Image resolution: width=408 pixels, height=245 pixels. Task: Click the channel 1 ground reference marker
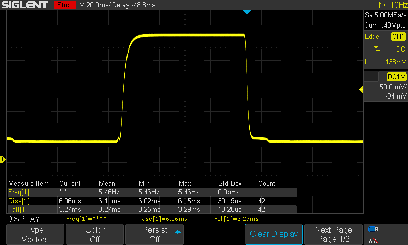pyautogui.click(x=3, y=160)
